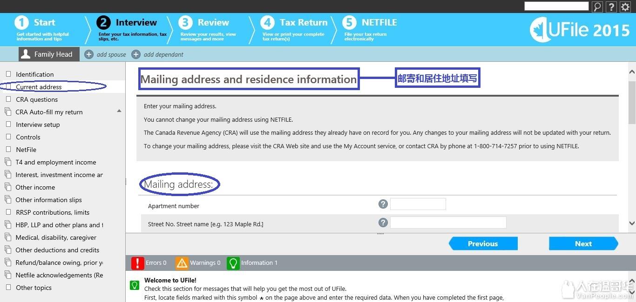Open help for Street name field
The height and width of the screenshot is (302, 636).
click(x=383, y=223)
